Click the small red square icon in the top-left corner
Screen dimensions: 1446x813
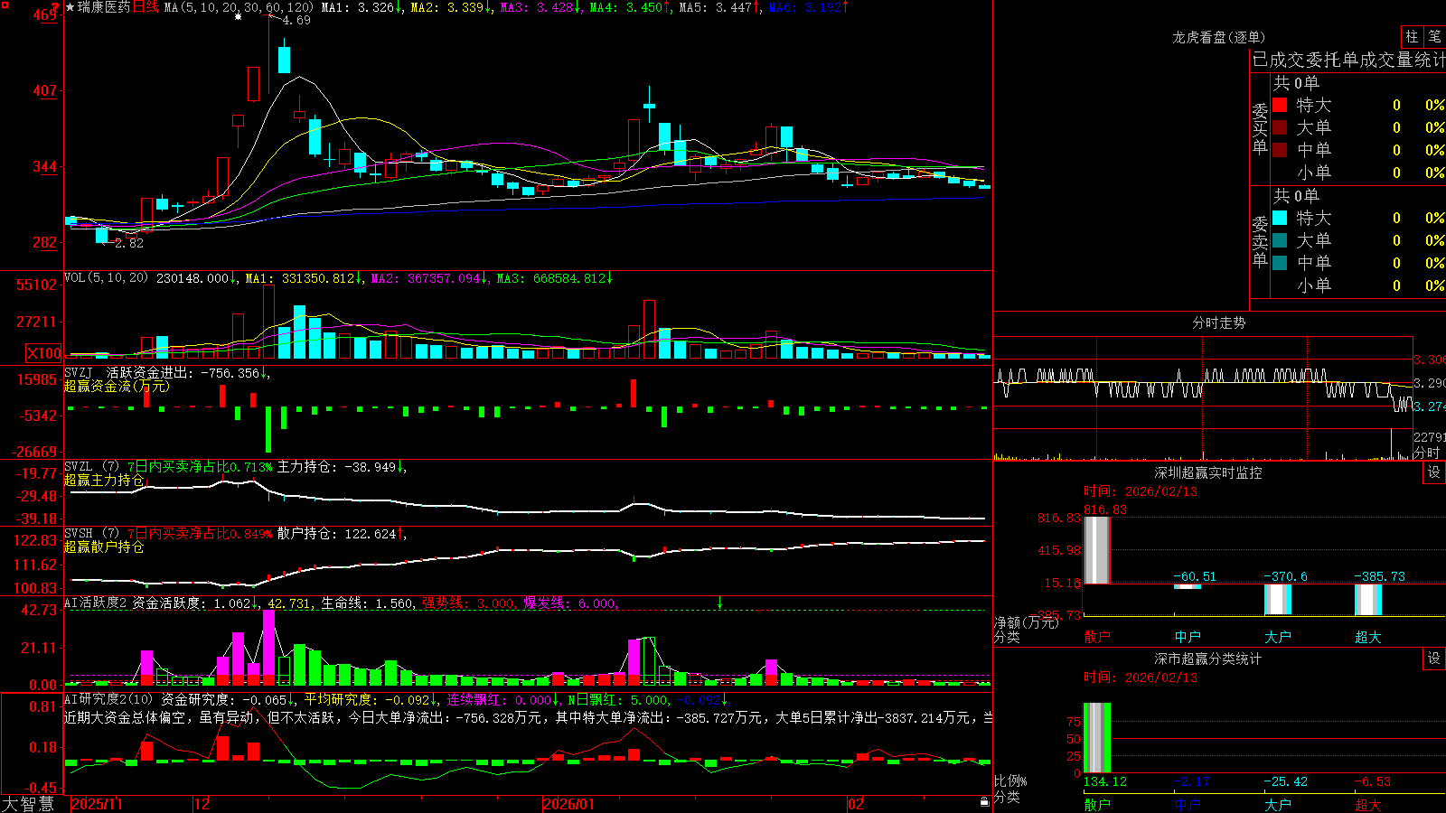(x=4, y=4)
